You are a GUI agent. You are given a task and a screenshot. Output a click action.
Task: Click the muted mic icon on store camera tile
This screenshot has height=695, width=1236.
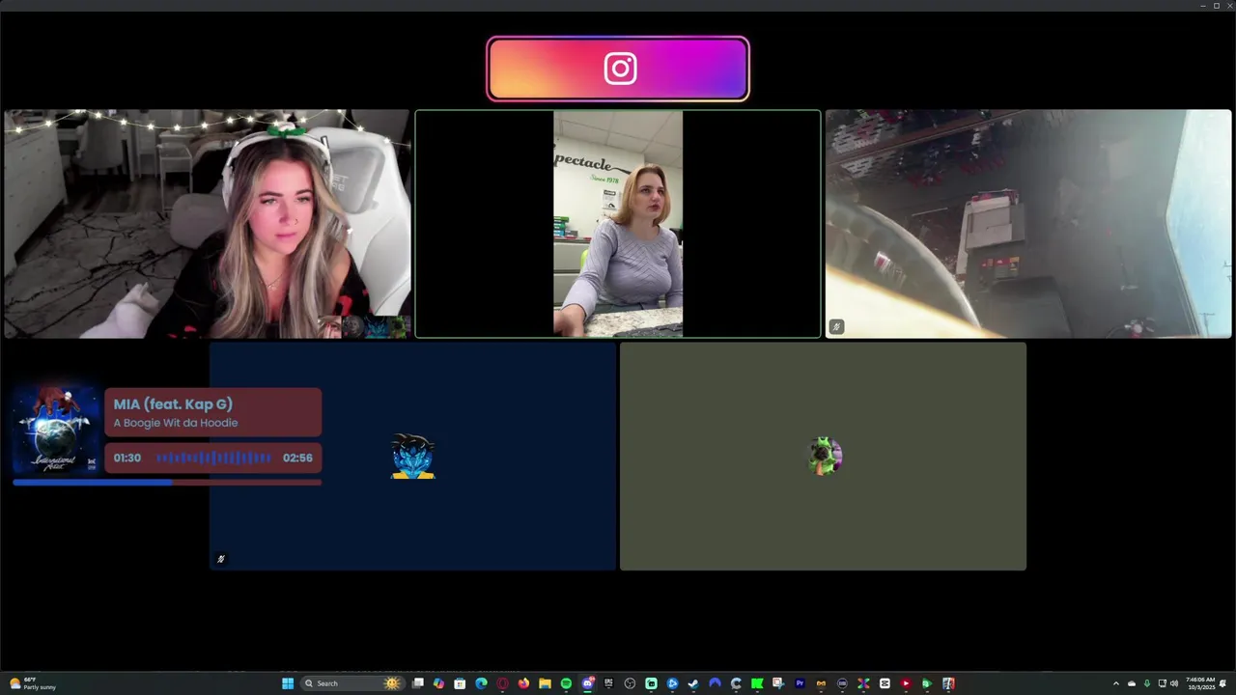(x=836, y=327)
